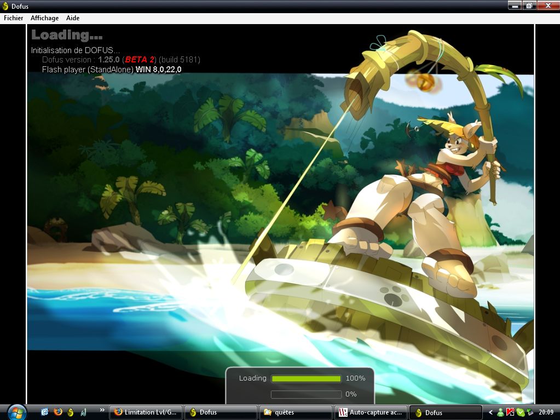The image size is (560, 420).
Task: Launch the teal stylized-letter quick launch icon
Action: coord(84,412)
